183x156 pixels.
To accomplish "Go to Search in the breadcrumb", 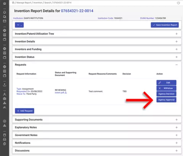I will click(x=48, y=3).
